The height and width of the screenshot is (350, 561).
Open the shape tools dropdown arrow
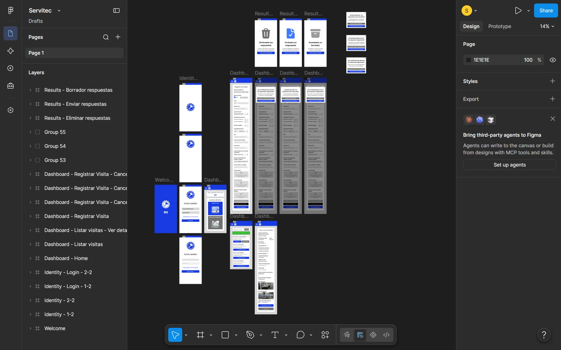pyautogui.click(x=236, y=335)
